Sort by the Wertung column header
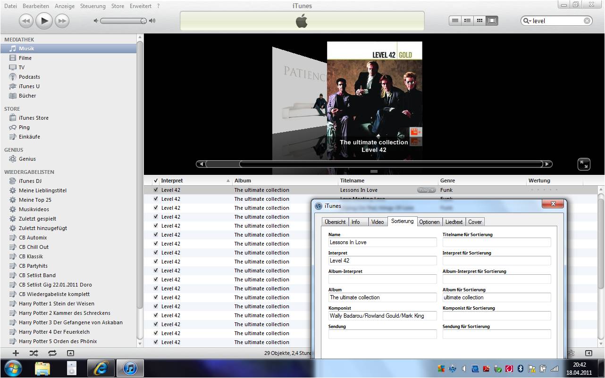 click(555, 181)
